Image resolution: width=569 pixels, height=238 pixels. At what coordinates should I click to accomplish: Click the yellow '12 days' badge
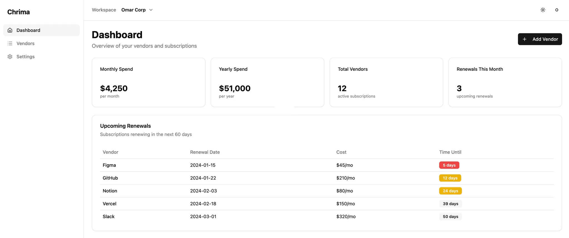tap(450, 178)
